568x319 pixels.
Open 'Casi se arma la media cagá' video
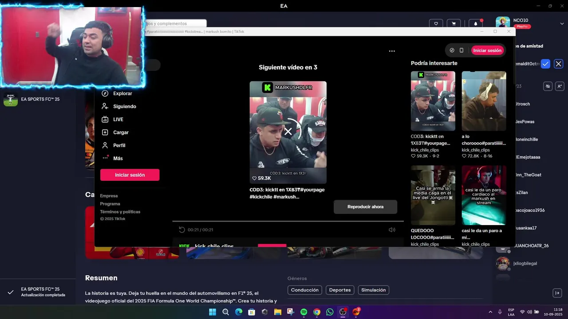coord(433,195)
